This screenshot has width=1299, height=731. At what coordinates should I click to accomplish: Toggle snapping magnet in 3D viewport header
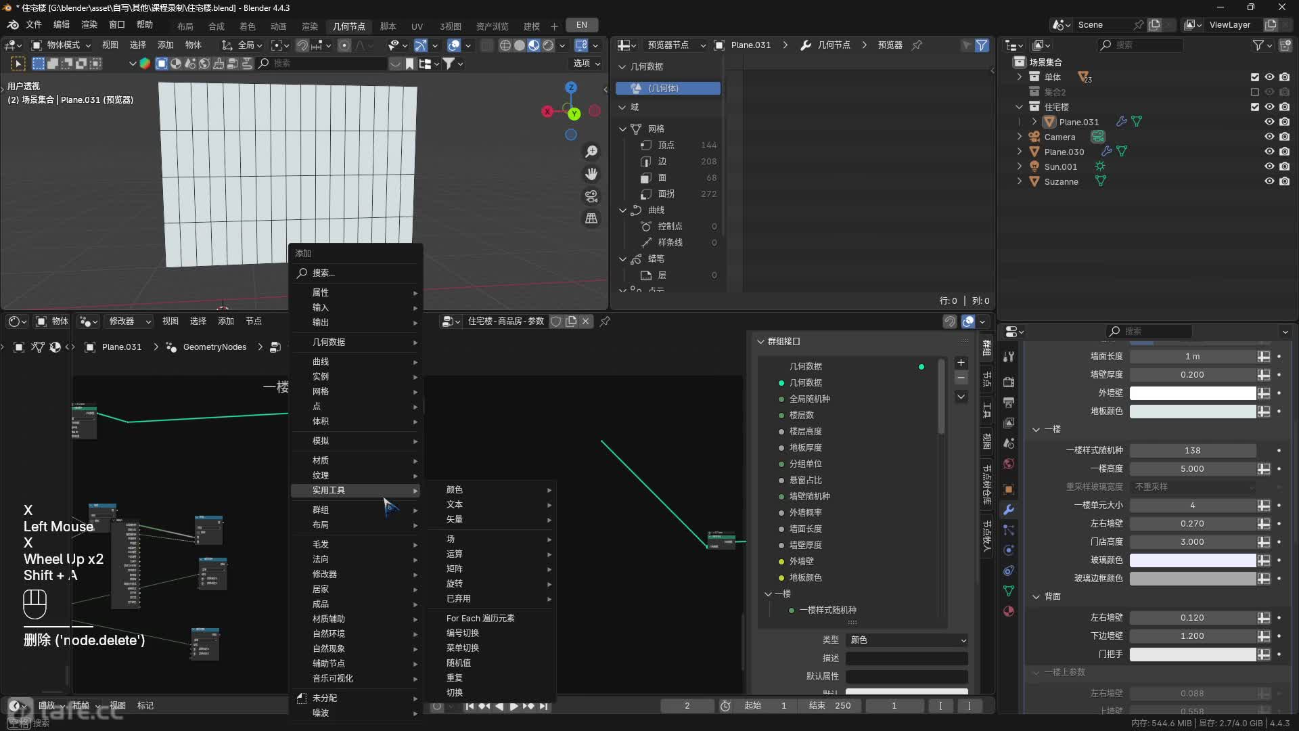coord(302,45)
